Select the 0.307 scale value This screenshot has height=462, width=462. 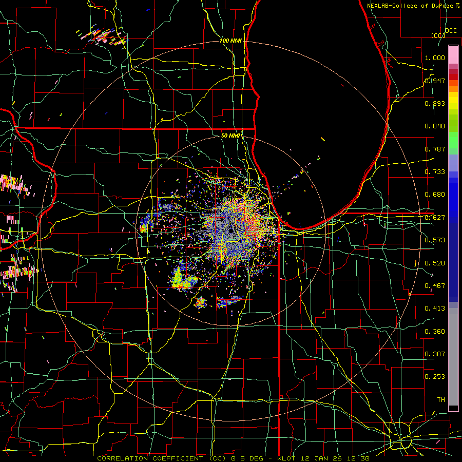pyautogui.click(x=435, y=354)
